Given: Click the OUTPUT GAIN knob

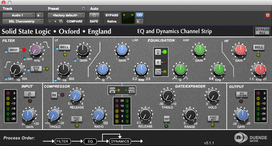Looking at the screenshot, I should [x=243, y=115].
